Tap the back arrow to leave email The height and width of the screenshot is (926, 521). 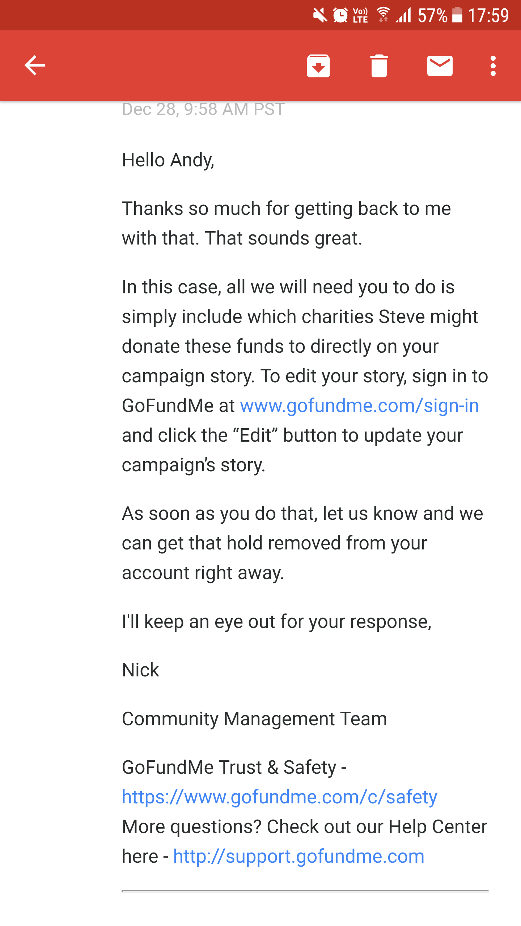(x=35, y=65)
